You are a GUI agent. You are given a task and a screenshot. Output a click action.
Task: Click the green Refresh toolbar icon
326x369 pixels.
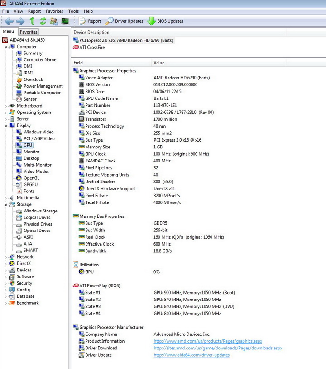pos(43,21)
